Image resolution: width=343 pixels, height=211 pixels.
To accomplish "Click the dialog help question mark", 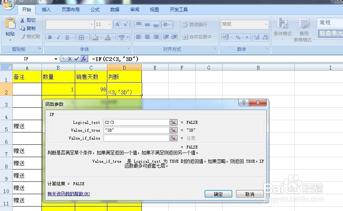I will click(x=244, y=103).
